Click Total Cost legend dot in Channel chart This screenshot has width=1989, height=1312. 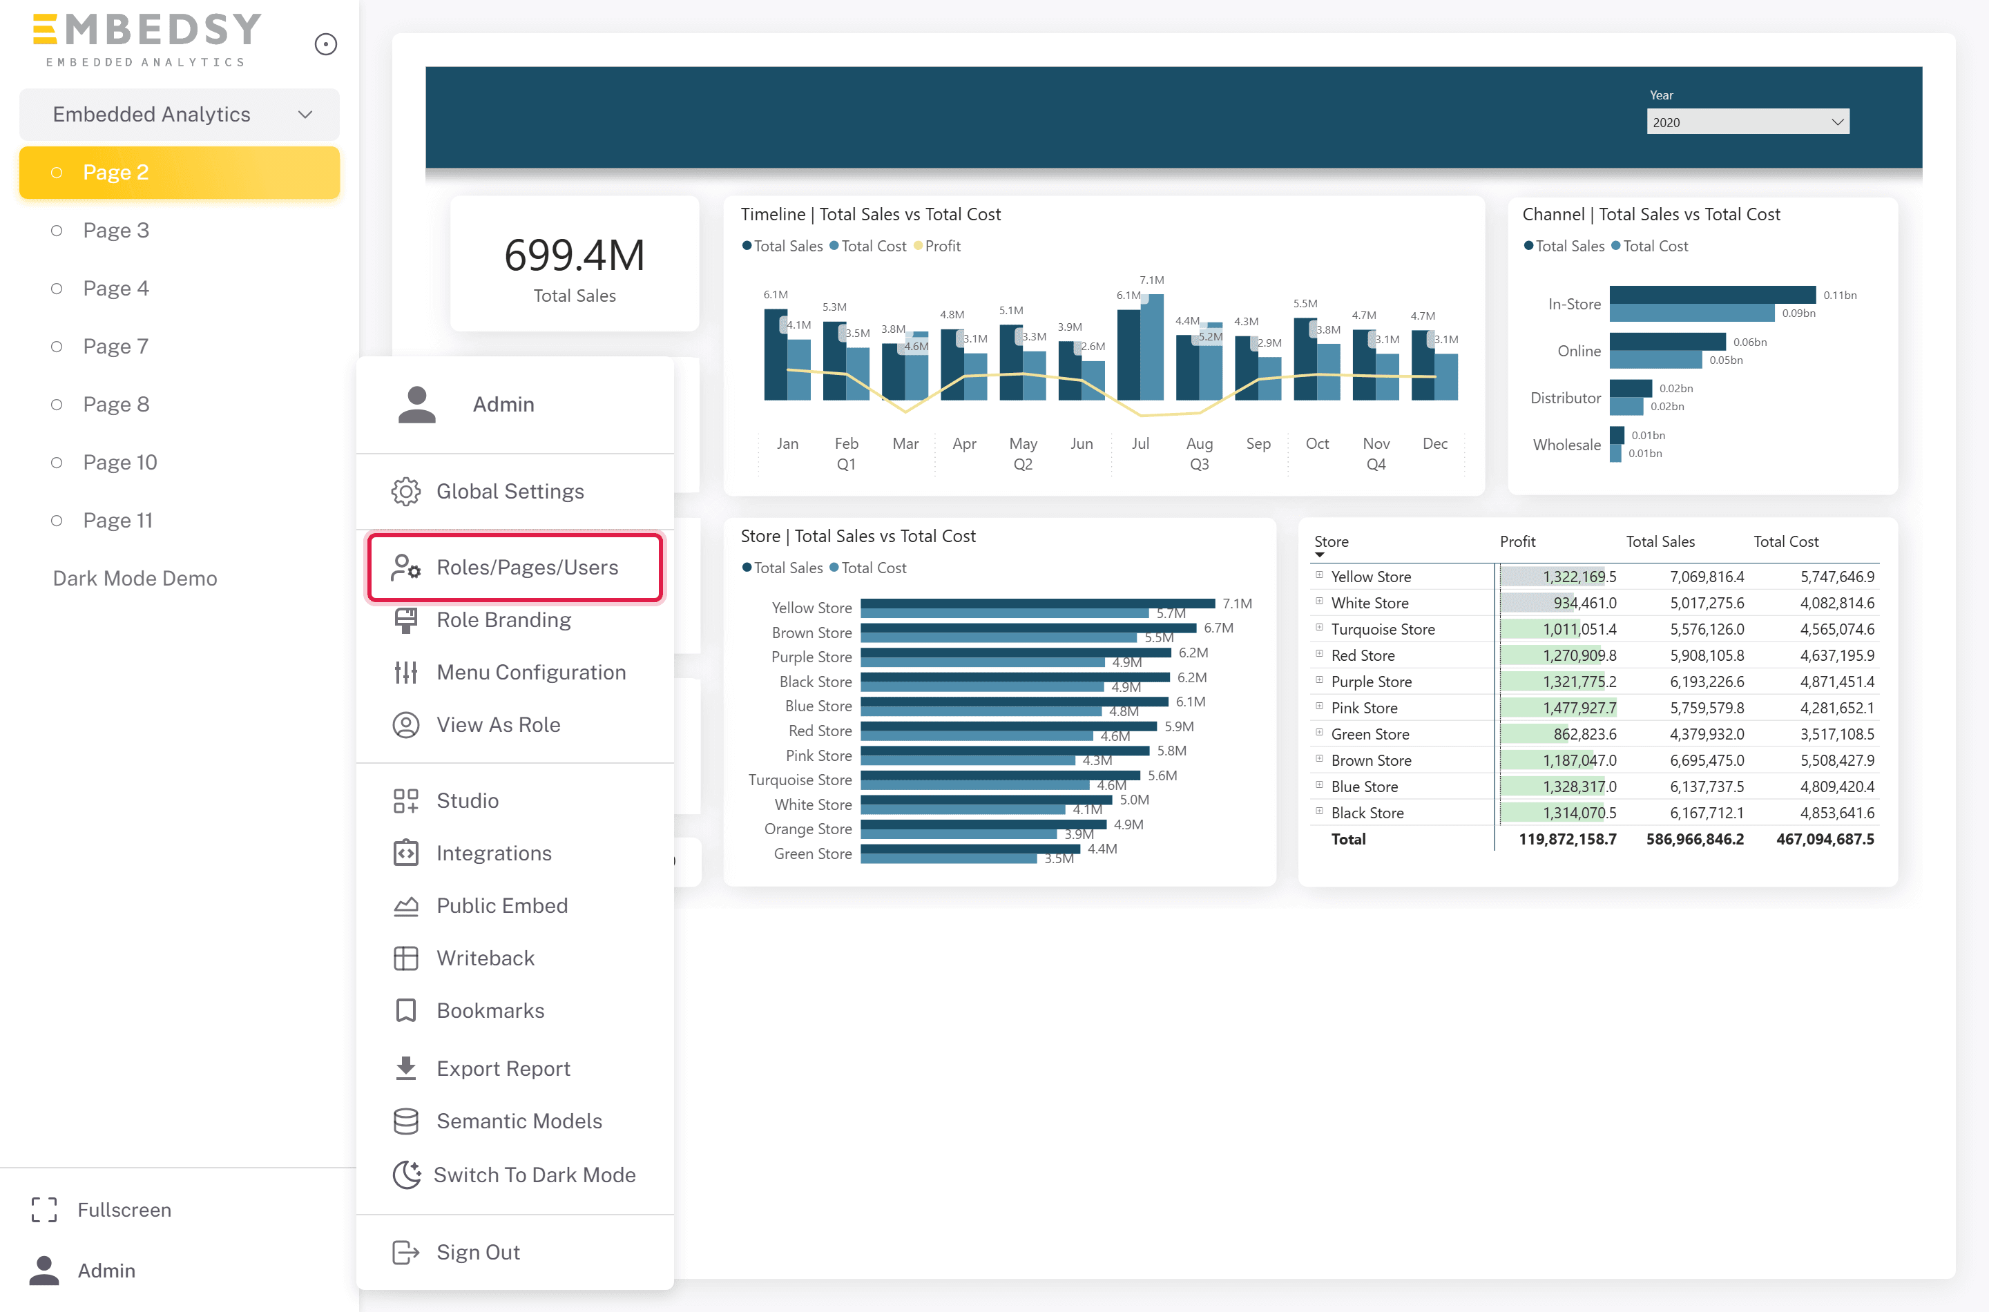1616,246
